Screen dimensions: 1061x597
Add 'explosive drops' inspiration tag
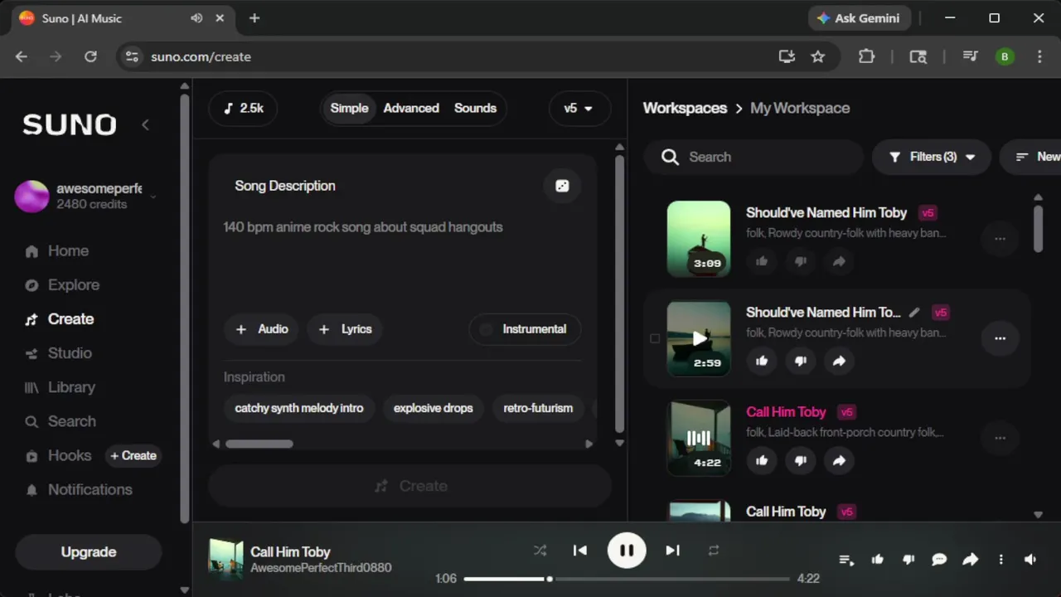point(434,408)
